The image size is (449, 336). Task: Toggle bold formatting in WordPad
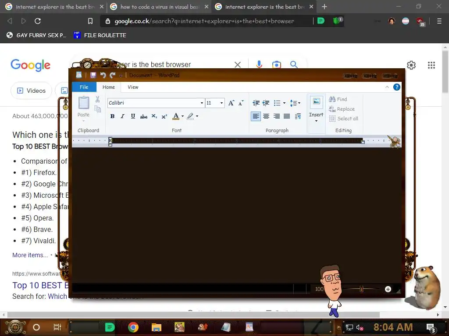coord(112,116)
